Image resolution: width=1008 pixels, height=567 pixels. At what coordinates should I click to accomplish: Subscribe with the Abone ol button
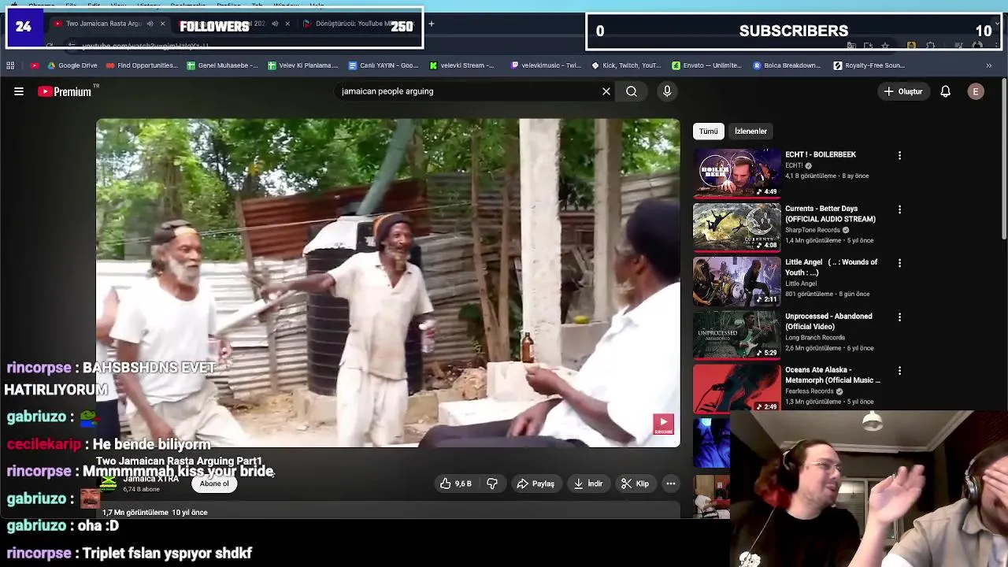tap(214, 484)
